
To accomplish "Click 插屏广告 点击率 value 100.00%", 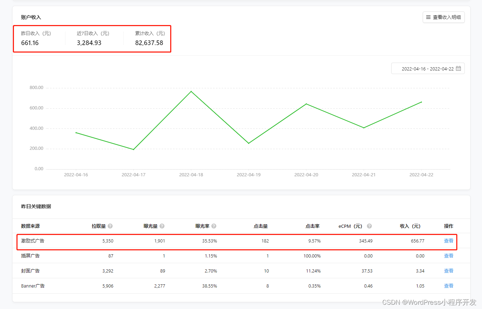I will 312,256.
